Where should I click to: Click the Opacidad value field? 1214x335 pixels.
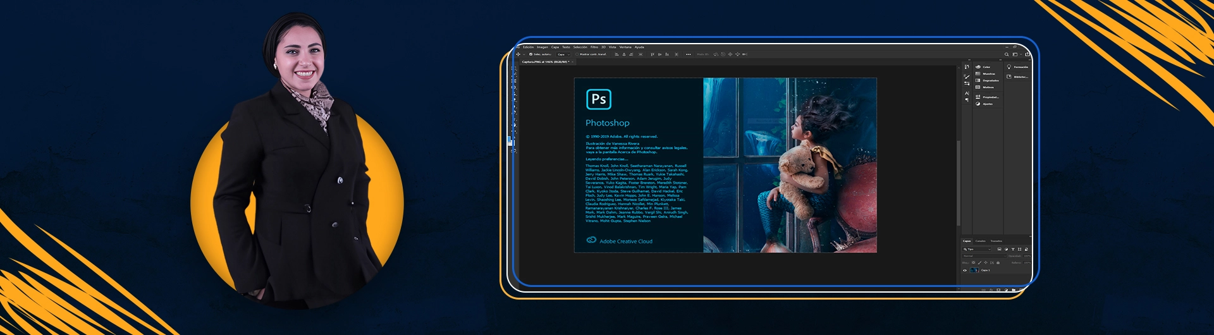coord(1026,256)
